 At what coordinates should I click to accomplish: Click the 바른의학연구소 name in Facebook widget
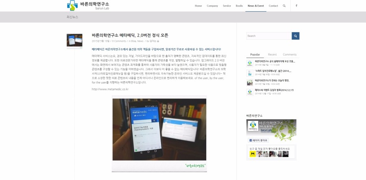tap(271, 123)
